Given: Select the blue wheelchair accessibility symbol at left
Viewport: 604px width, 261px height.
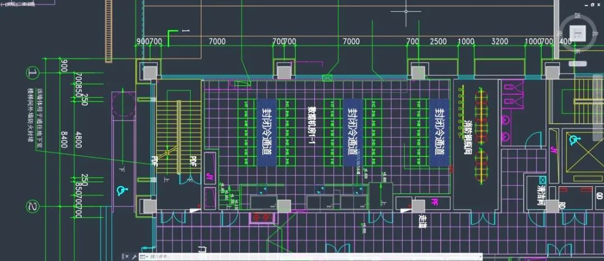Looking at the screenshot, I should 120,190.
